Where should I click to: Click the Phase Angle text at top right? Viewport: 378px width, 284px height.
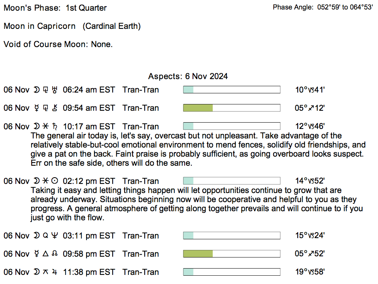pyautogui.click(x=323, y=8)
